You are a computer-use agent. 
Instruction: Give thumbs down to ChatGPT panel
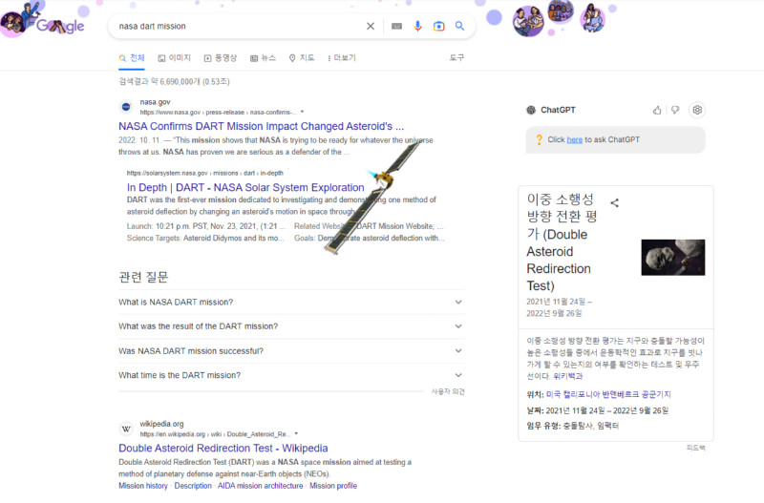(675, 110)
